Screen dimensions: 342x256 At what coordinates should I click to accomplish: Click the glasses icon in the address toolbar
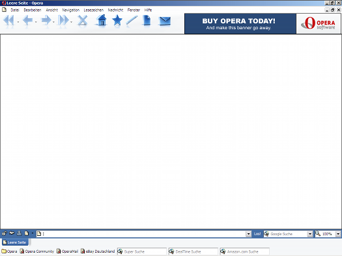pos(12,233)
